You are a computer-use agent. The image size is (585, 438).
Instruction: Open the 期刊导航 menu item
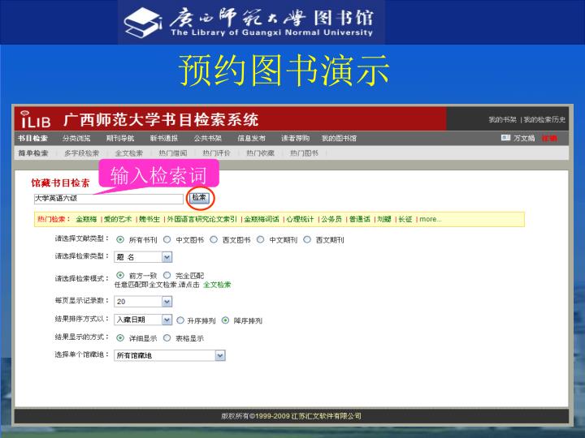pyautogui.click(x=120, y=138)
